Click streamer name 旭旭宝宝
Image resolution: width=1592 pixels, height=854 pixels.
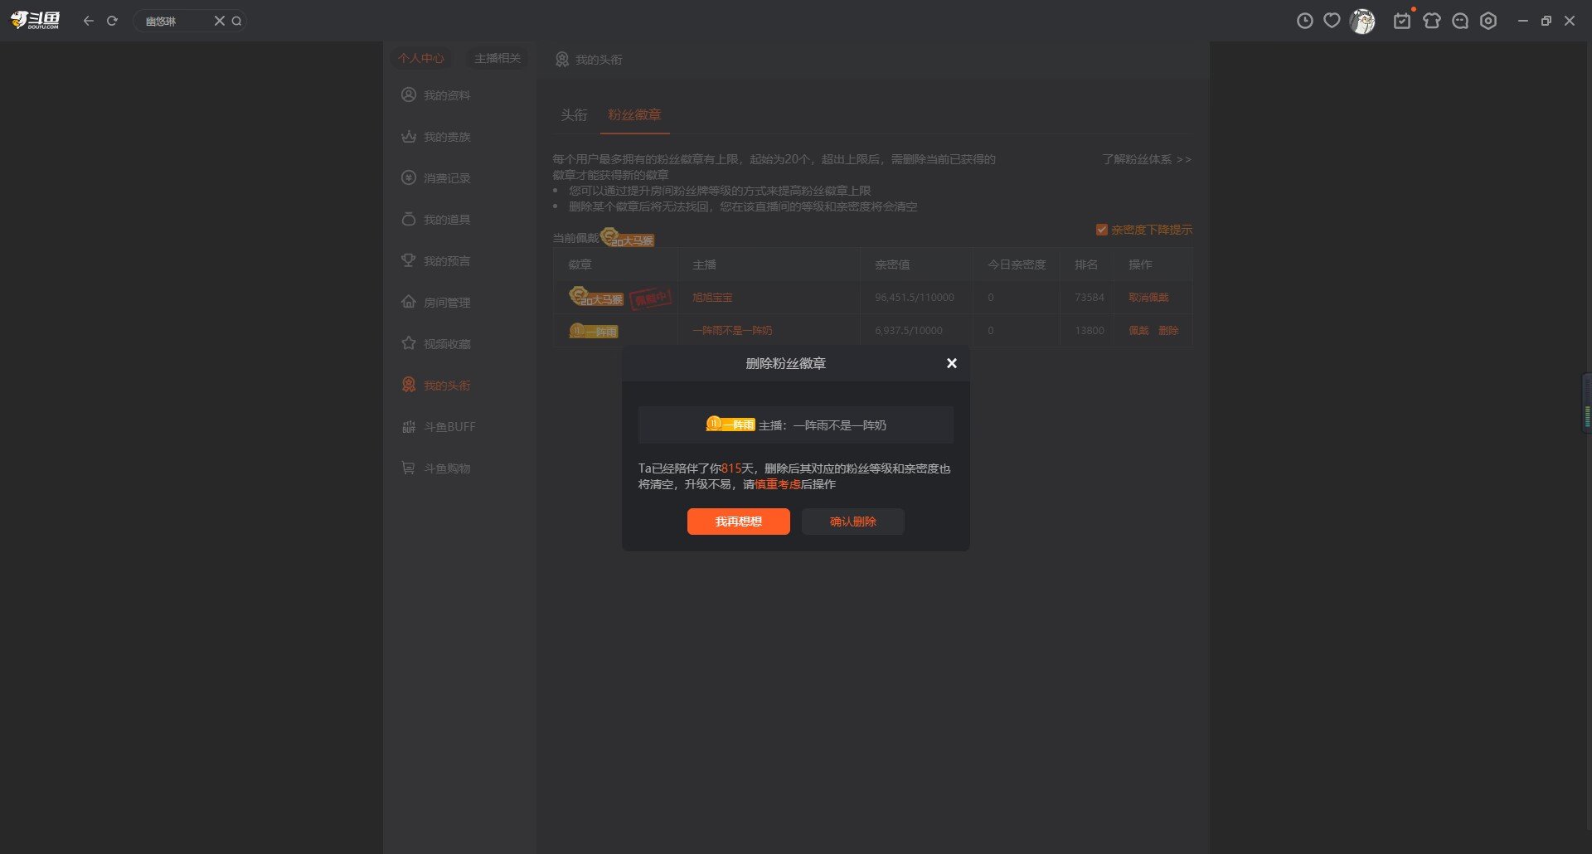[712, 297]
